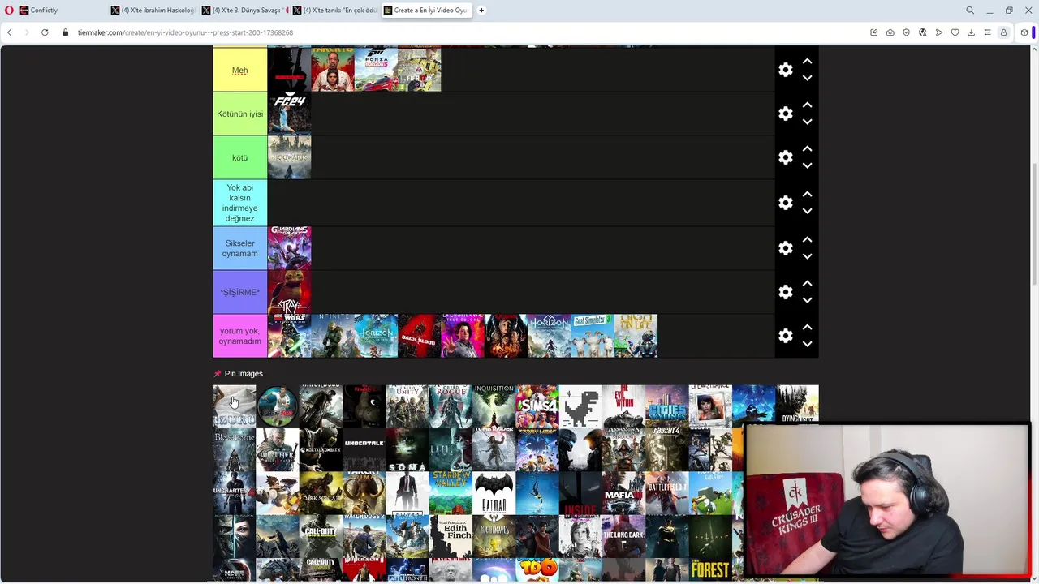The height and width of the screenshot is (584, 1039).
Task: Select the Edith Finch image
Action: 451,537
